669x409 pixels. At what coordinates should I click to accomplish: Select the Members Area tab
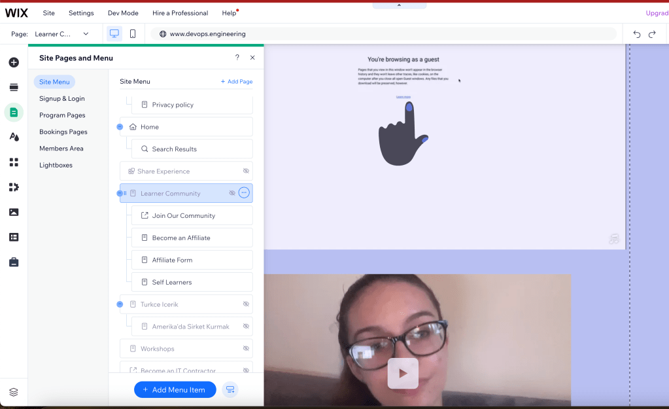pyautogui.click(x=61, y=149)
